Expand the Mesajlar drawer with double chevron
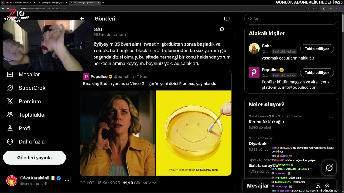 327,186
